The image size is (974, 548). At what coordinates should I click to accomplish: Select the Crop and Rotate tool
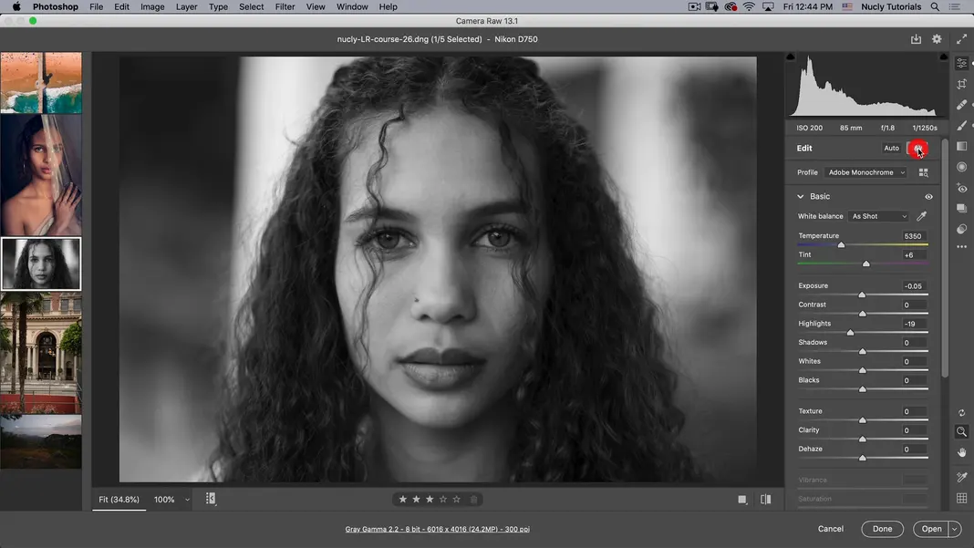tap(961, 84)
